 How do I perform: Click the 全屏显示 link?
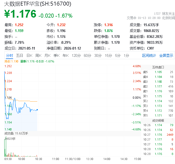point(166,55)
